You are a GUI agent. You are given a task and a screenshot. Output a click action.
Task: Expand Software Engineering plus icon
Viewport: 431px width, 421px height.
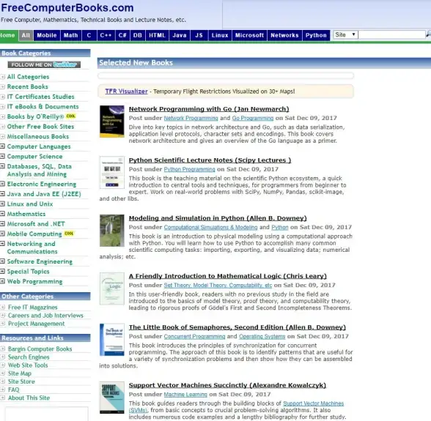click(2, 261)
